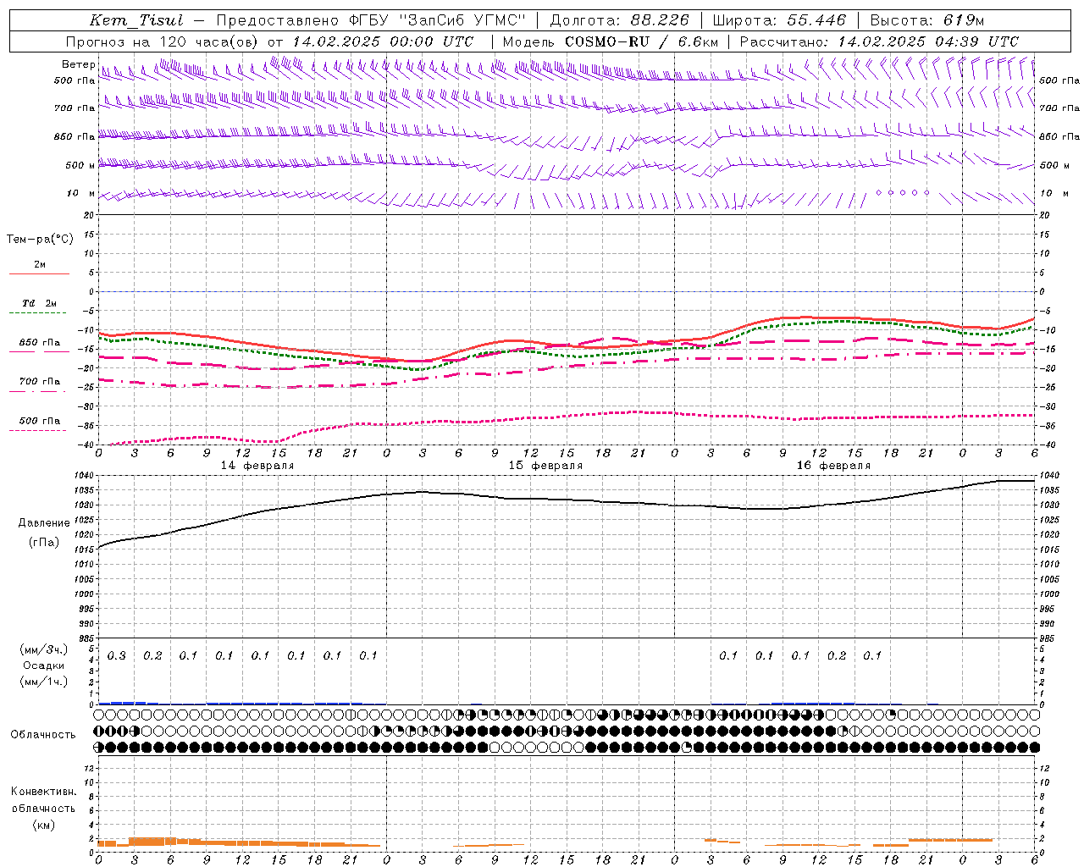1084x867 pixels.
Task: Click the provider text ФГБУ "ЗапСиб УГМС"
Action: [437, 20]
